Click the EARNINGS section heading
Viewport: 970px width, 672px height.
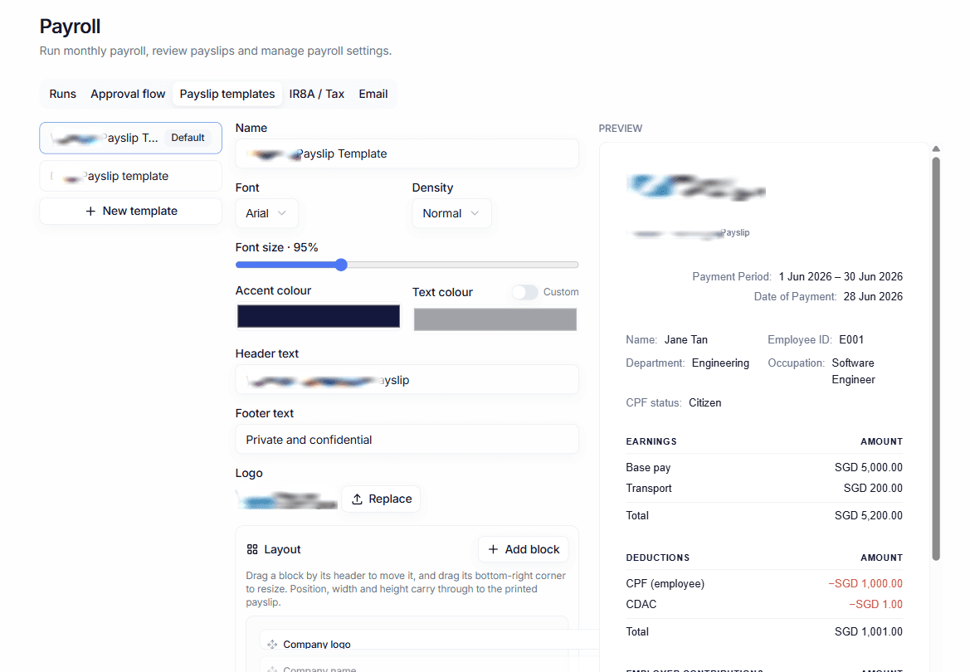(x=651, y=442)
